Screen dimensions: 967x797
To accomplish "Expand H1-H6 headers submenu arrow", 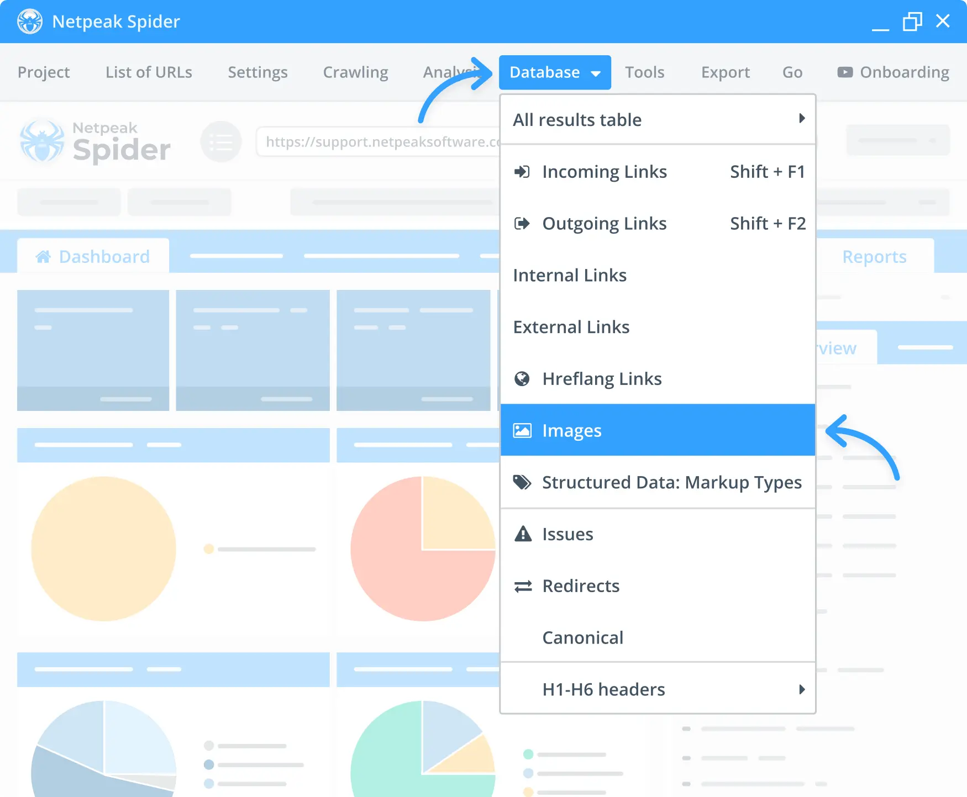I will pyautogui.click(x=802, y=689).
